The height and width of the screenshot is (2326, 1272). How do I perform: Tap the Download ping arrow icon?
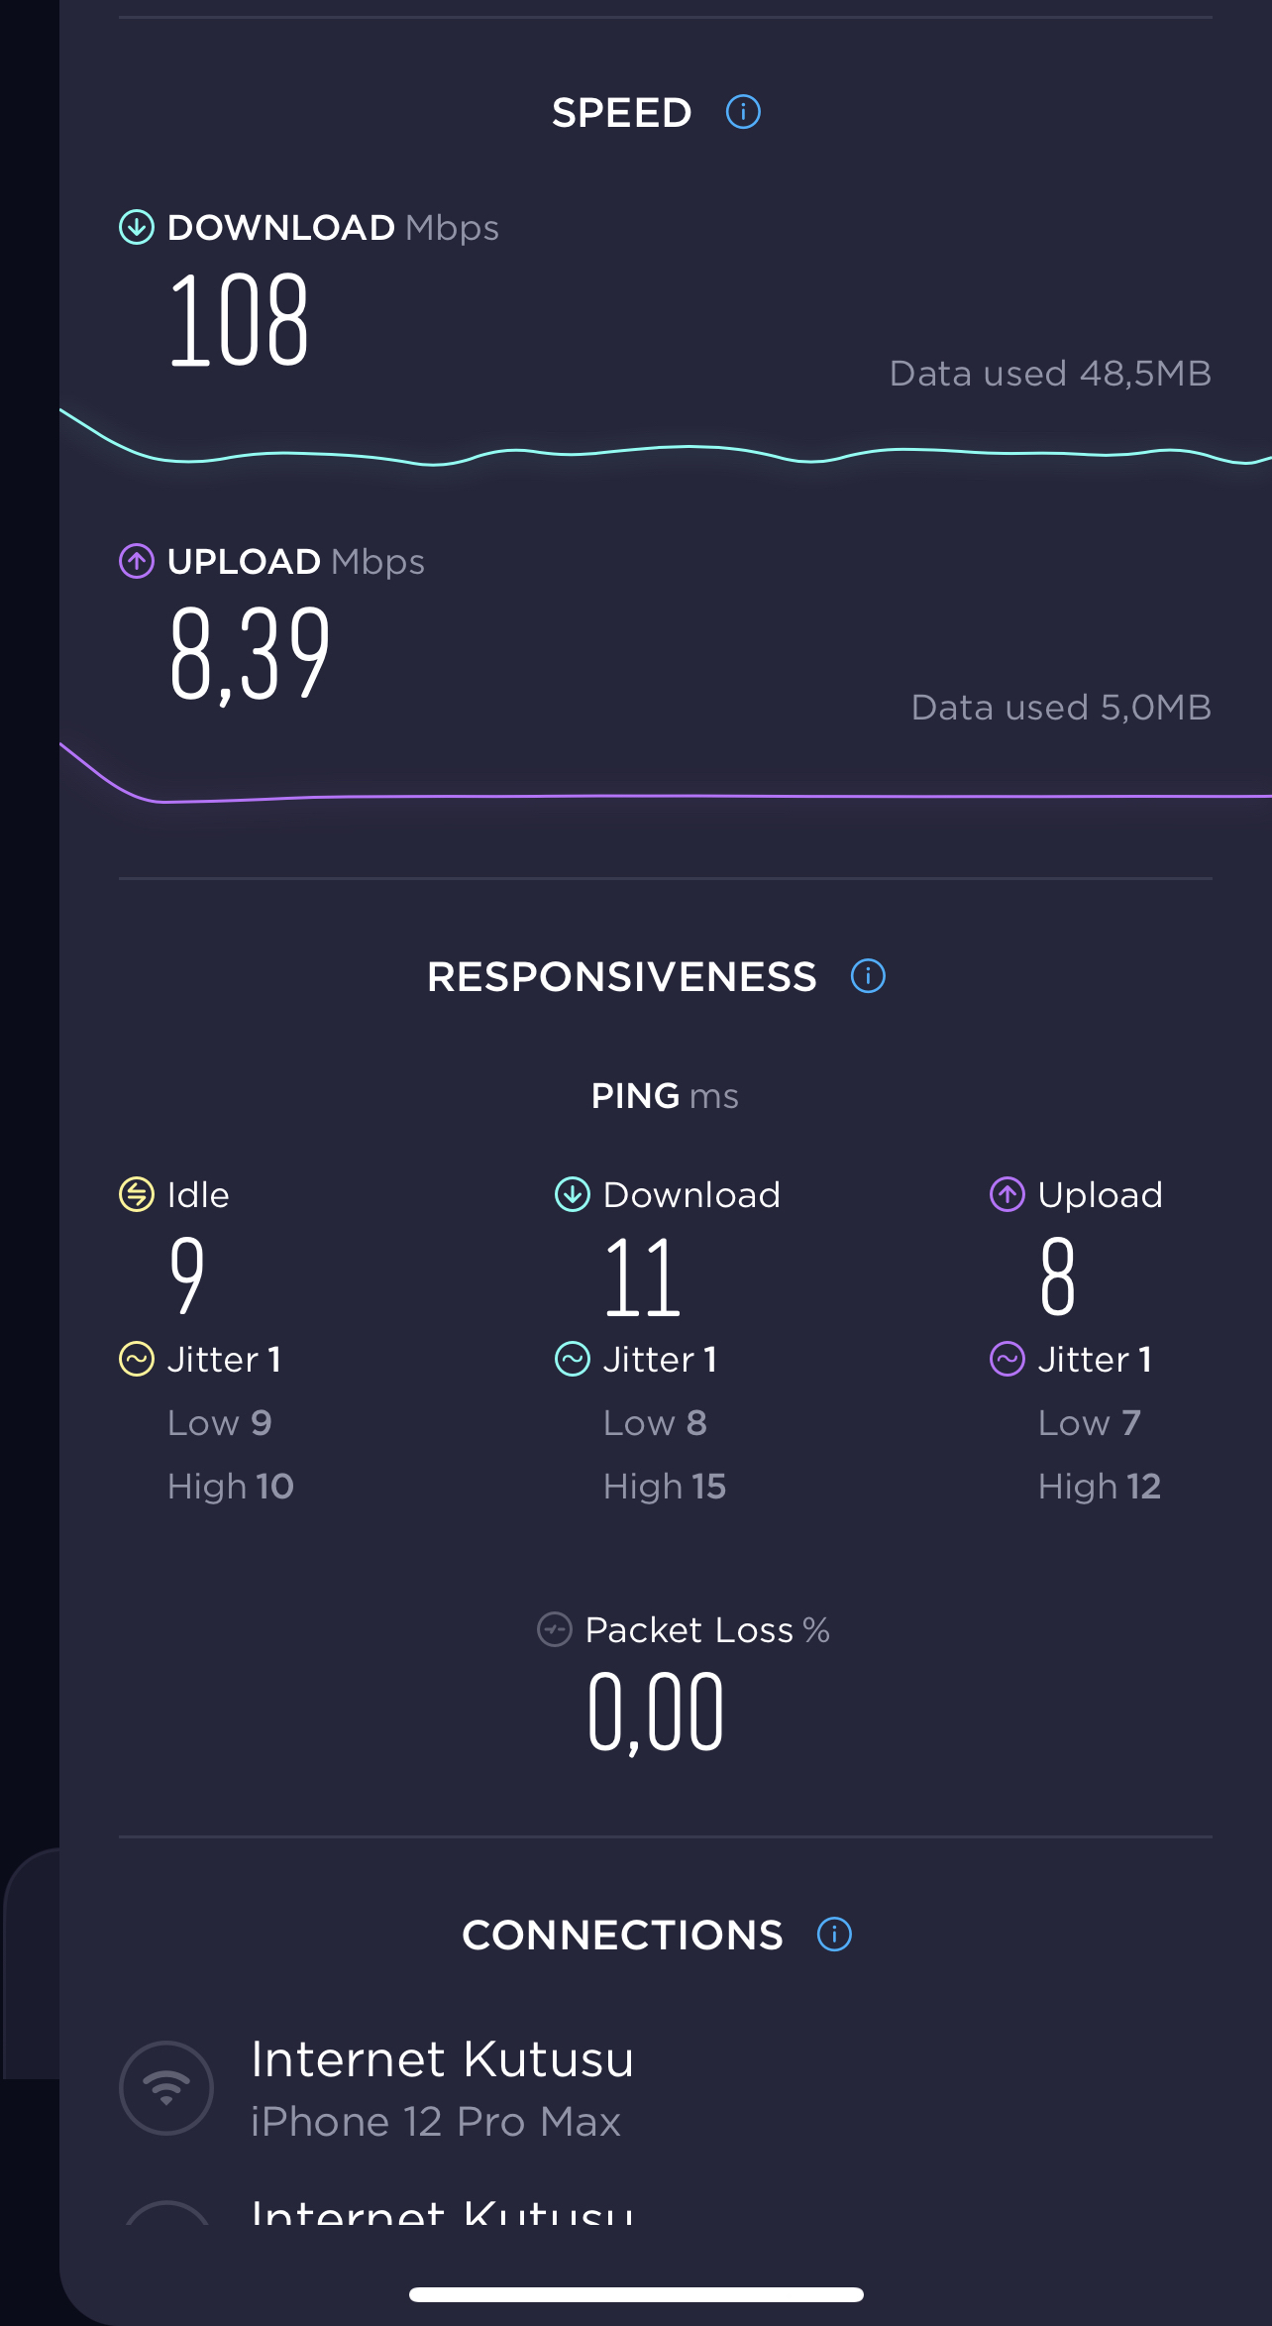point(573,1194)
